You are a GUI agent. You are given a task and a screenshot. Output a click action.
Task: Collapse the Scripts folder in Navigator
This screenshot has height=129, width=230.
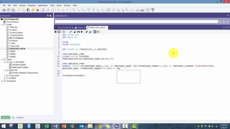pos(2,25)
